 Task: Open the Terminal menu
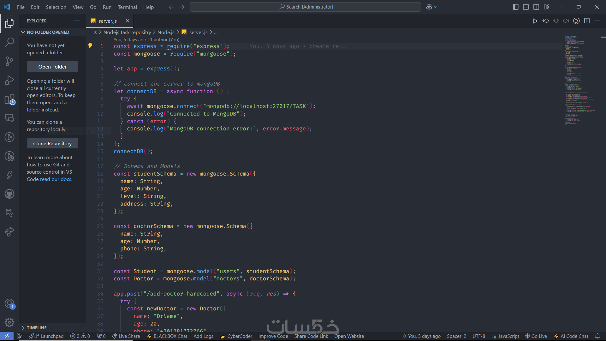click(x=127, y=7)
